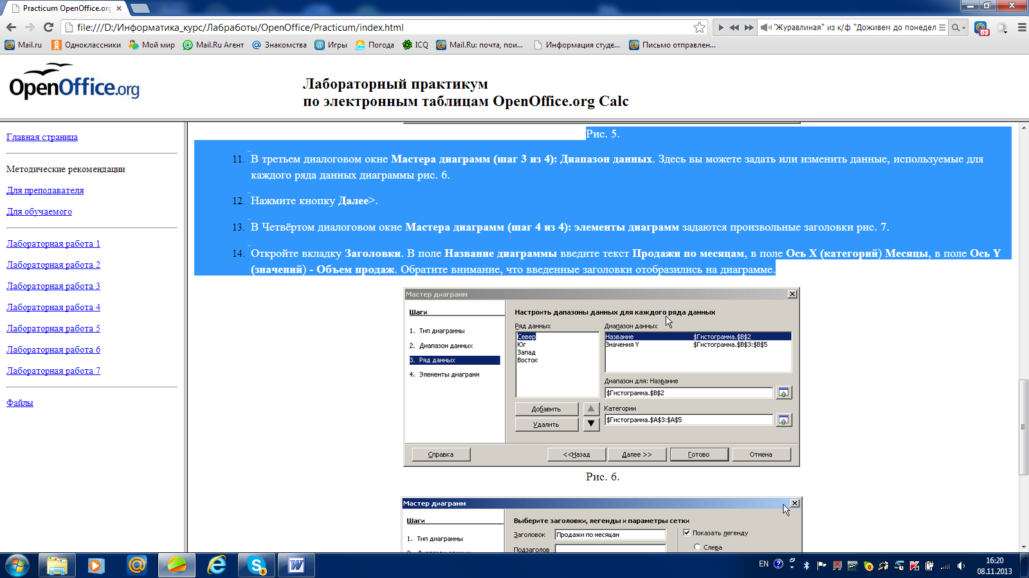This screenshot has width=1029, height=578.
Task: Open the Одноклассники bookmark
Action: pyautogui.click(x=86, y=45)
